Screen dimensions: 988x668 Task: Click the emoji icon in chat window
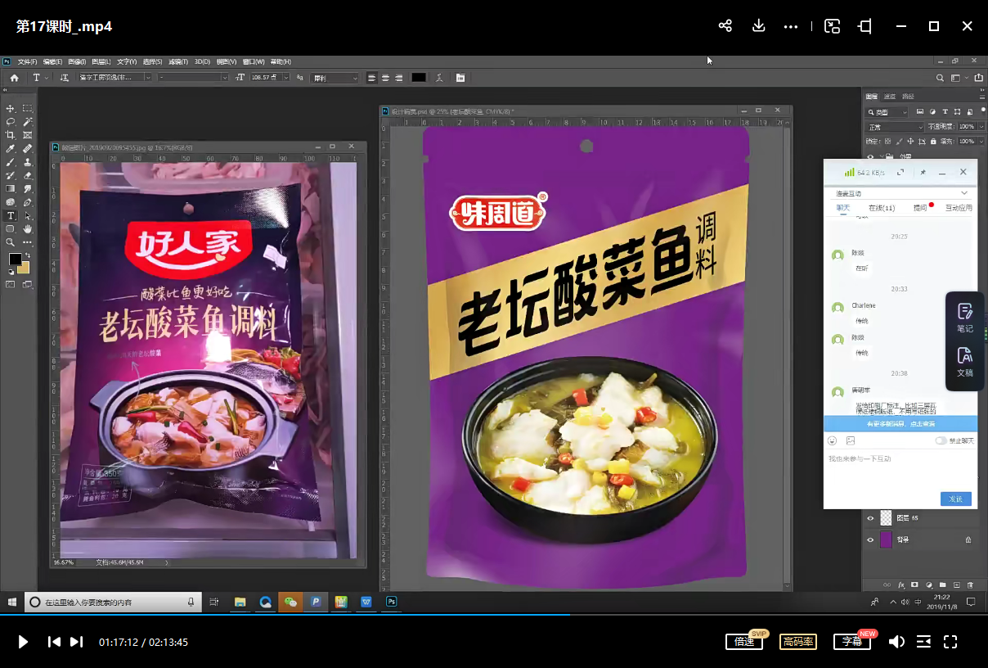coord(833,440)
